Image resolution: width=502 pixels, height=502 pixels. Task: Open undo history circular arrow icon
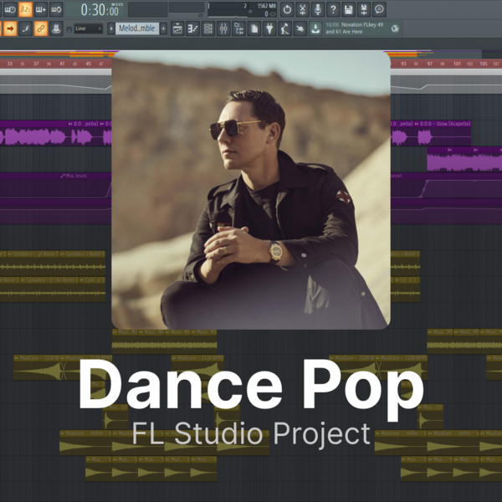coord(287,9)
